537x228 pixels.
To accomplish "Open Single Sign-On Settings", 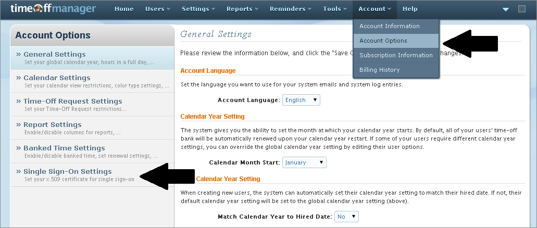I will point(92,175).
